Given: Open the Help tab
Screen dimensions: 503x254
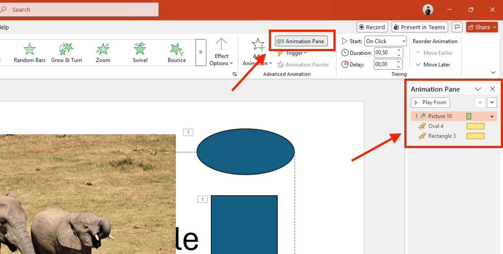Looking at the screenshot, I should tap(4, 27).
